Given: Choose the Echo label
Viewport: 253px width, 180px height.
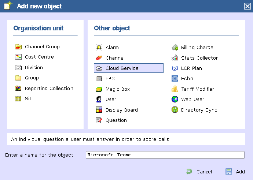Looking at the screenshot, I should pyautogui.click(x=187, y=79).
